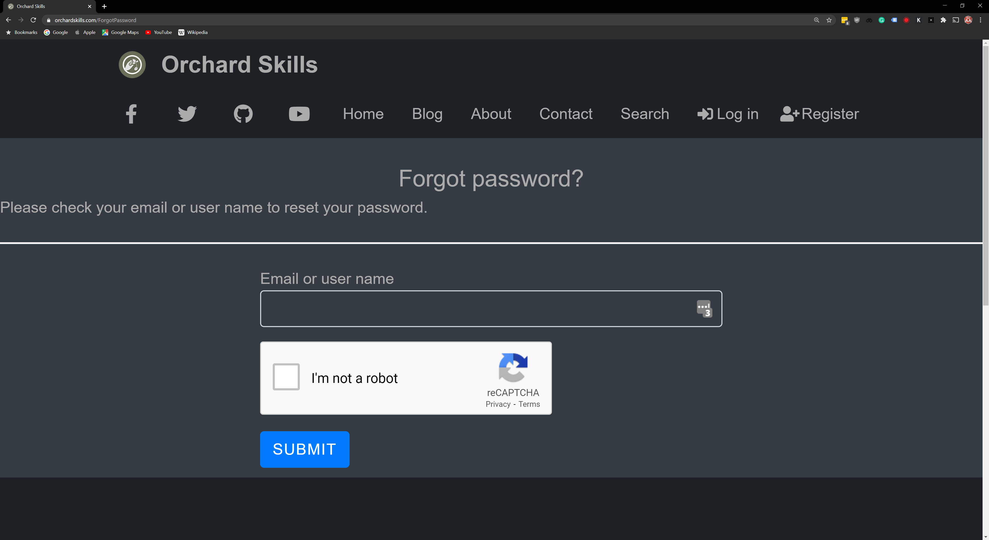Reload the page with the refresh icon
Viewport: 989px width, 540px height.
point(33,20)
